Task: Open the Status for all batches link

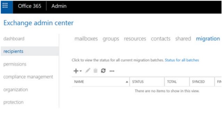Action: tap(182, 60)
